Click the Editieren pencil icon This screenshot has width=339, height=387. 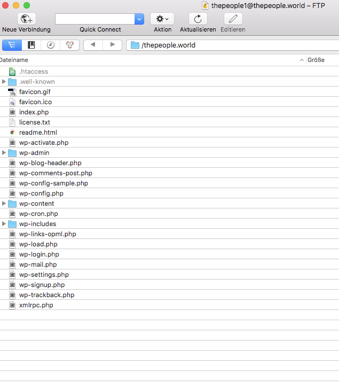coord(232,19)
